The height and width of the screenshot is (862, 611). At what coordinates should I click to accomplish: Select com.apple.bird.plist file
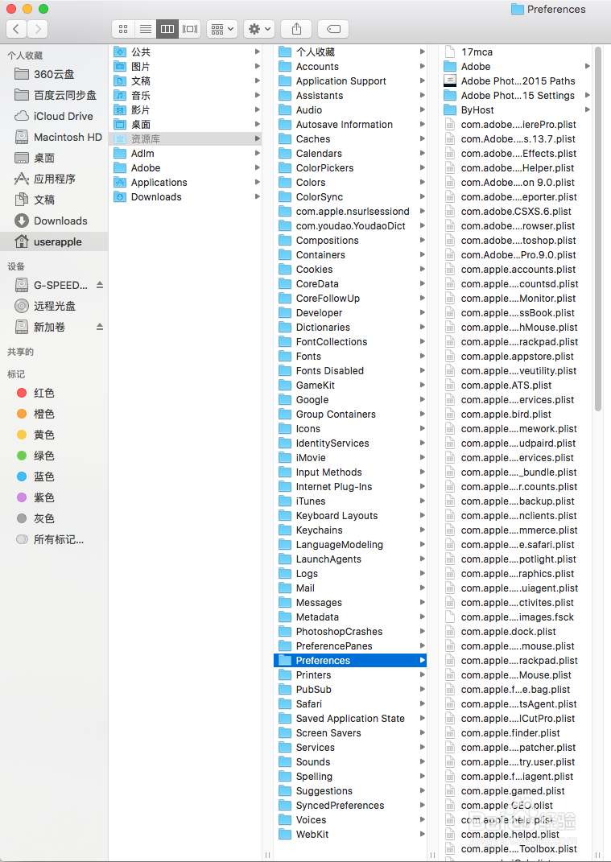(x=516, y=414)
